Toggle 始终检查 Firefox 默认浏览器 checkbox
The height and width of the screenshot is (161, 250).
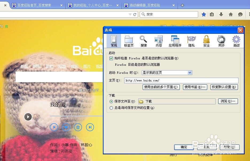111,58
